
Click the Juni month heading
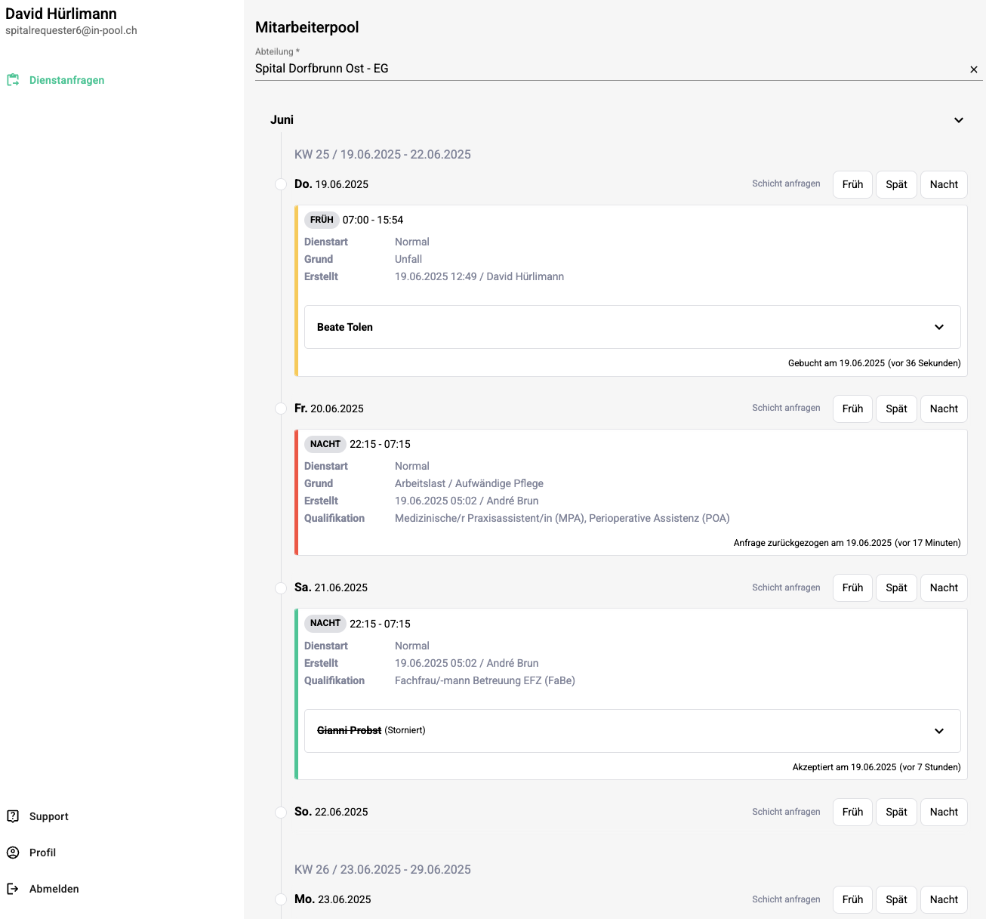point(282,120)
